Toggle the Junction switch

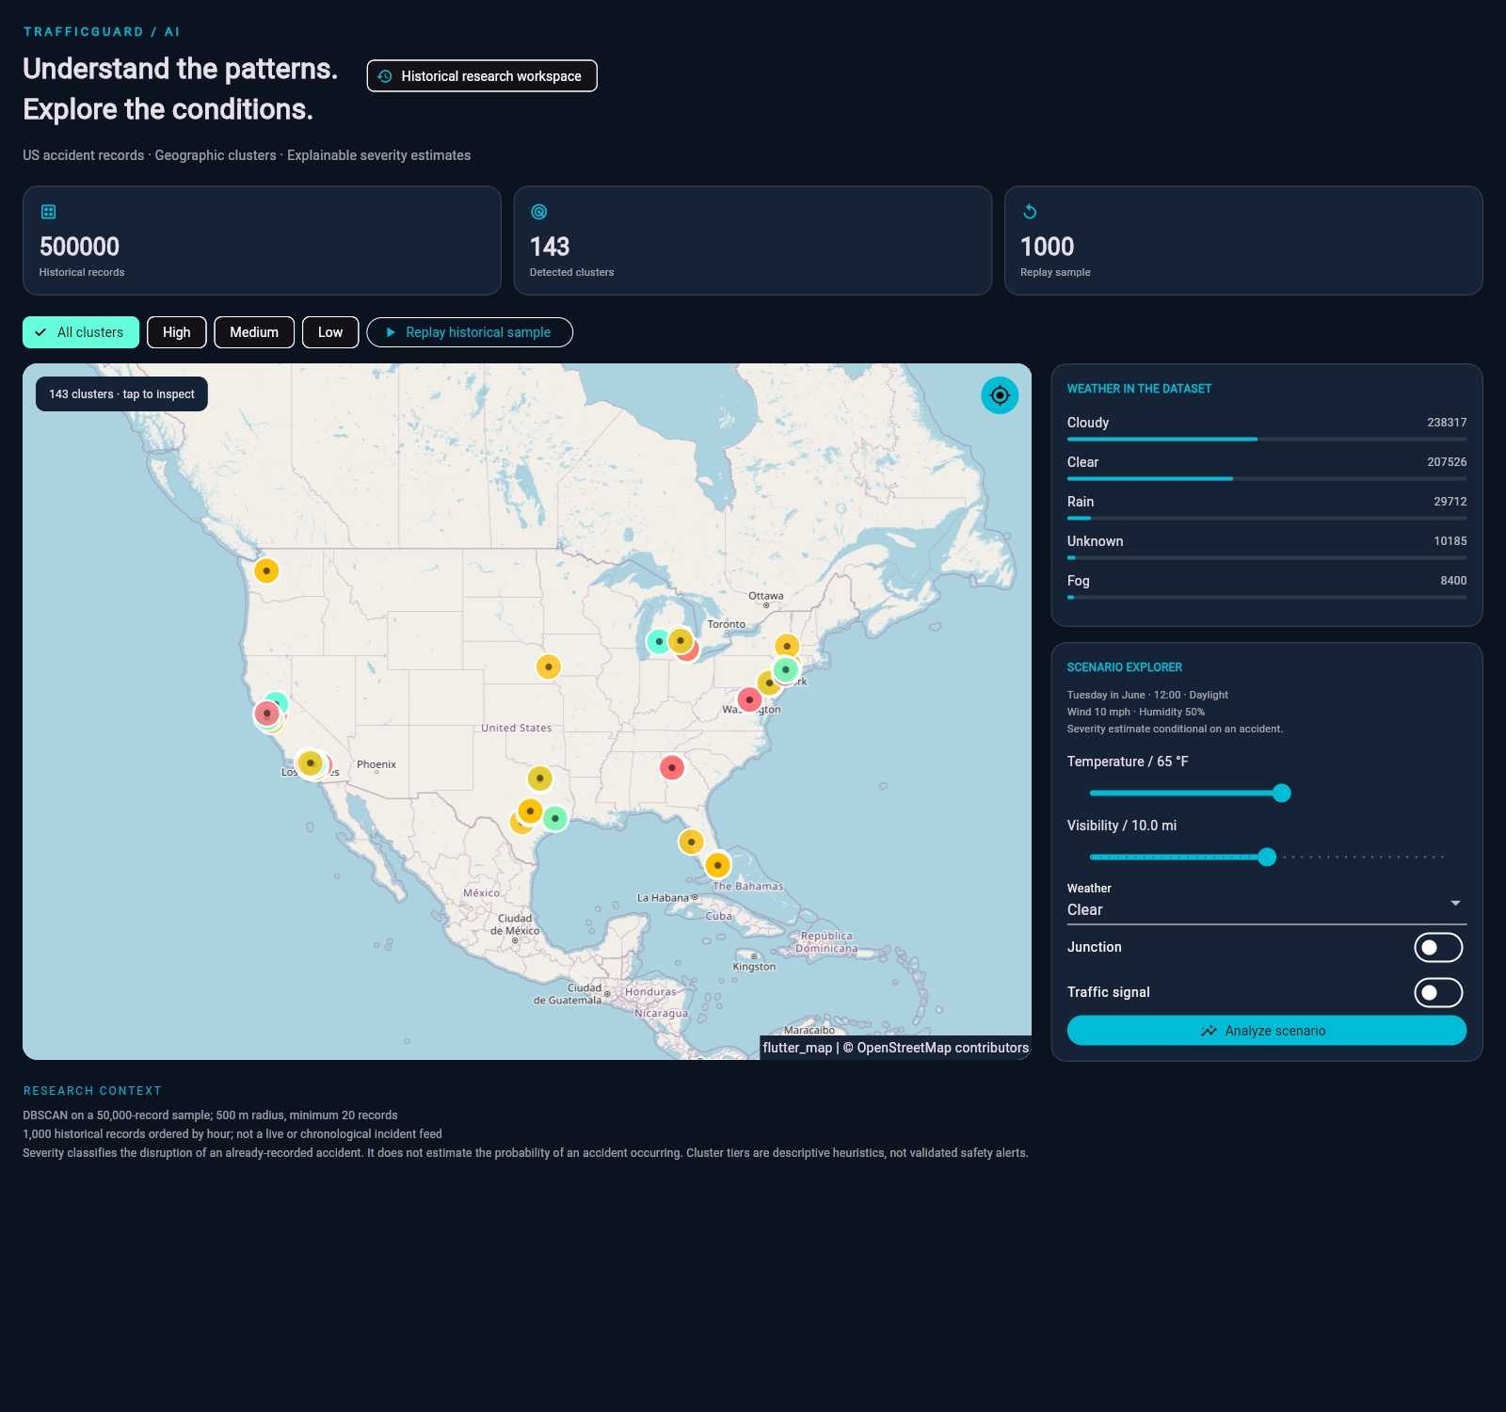pyautogui.click(x=1438, y=947)
